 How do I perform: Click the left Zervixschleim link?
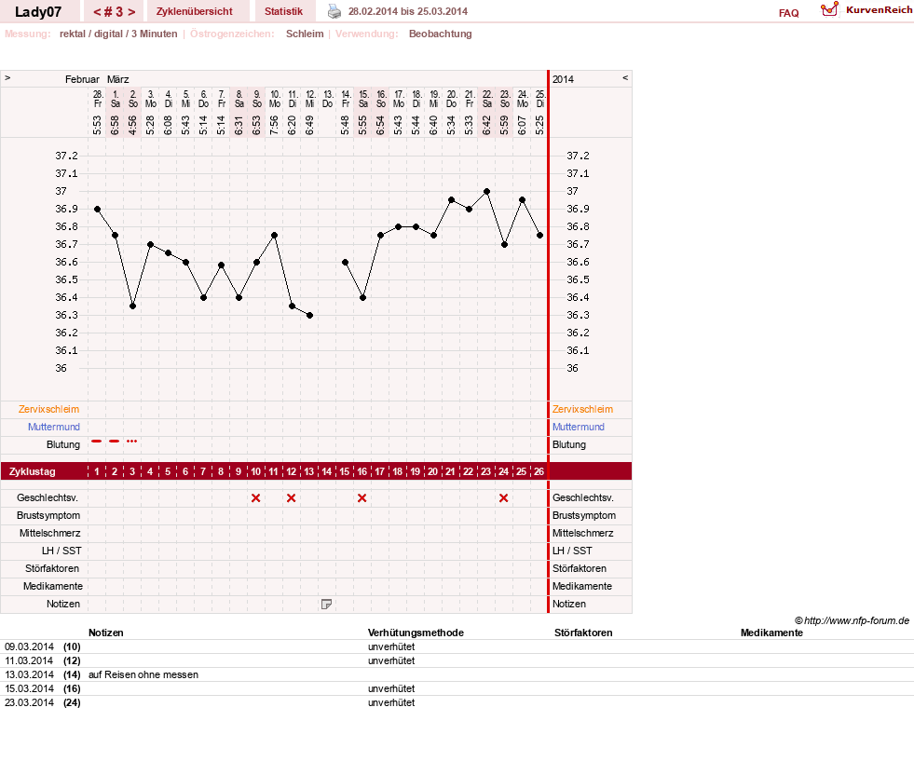click(49, 409)
